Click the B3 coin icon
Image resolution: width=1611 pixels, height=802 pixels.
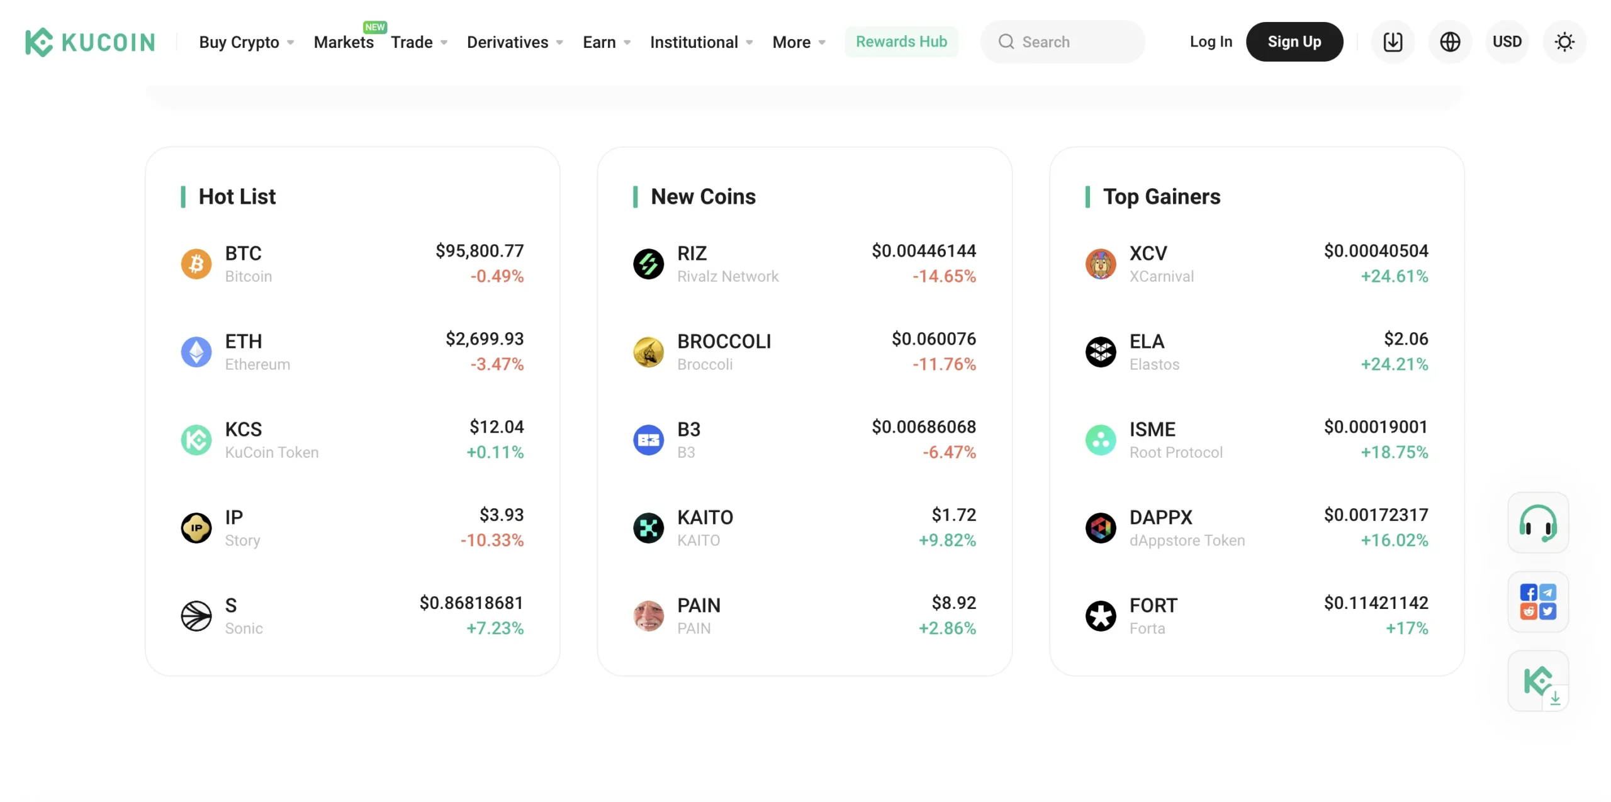pos(648,440)
